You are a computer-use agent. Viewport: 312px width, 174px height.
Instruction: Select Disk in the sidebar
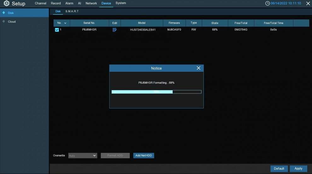[24, 13]
